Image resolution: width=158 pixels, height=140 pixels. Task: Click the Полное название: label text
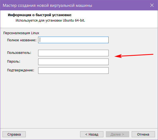[22, 40]
